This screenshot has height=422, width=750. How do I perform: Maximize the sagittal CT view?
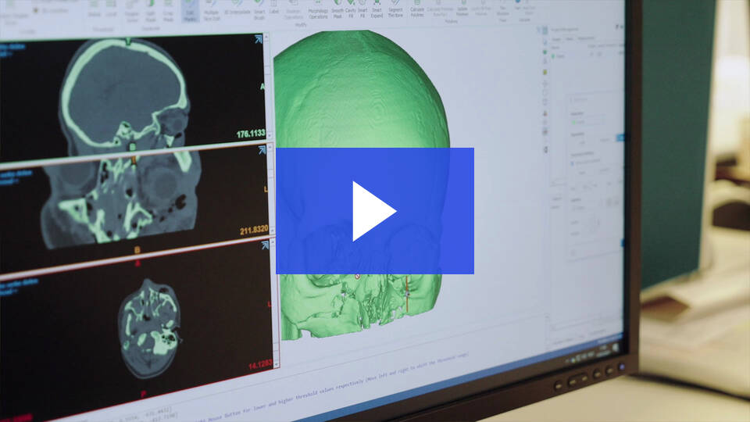click(259, 39)
